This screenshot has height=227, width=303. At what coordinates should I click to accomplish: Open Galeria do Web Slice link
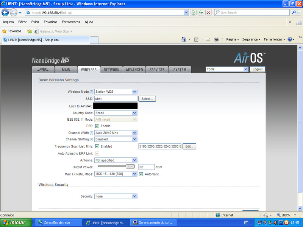(53, 31)
